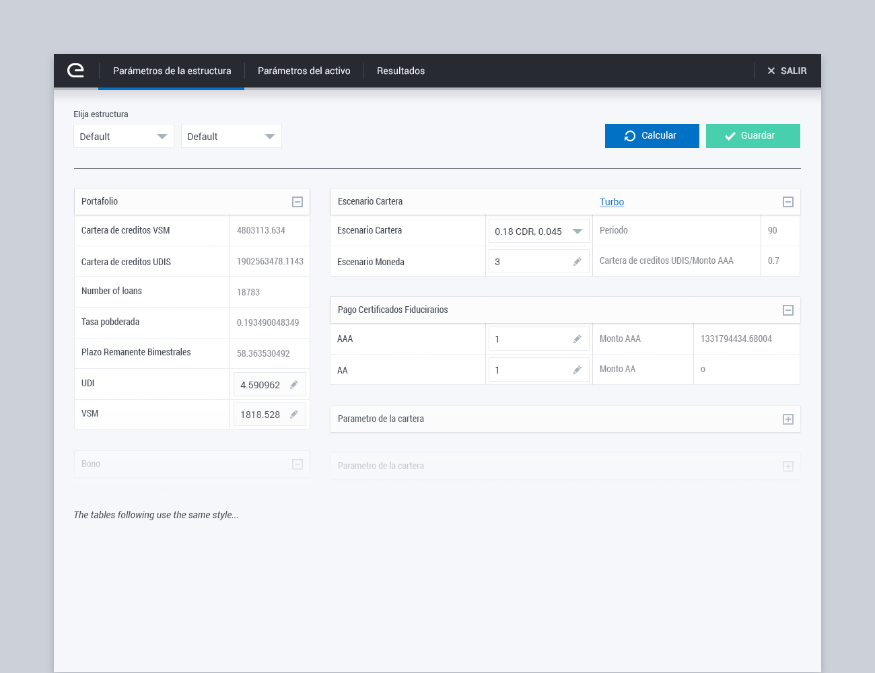Expand the active Parametro de la cartera panel
Image resolution: width=875 pixels, height=673 pixels.
click(x=788, y=419)
